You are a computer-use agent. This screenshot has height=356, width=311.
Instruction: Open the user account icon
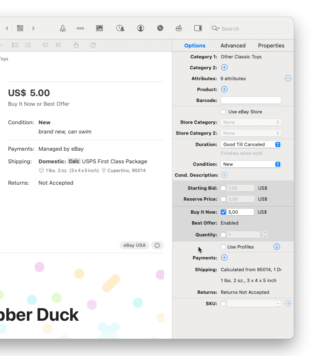(x=141, y=28)
